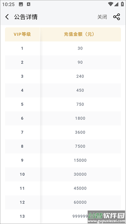Tap the cellular signal icon
The image size is (126, 224).
tap(116, 4)
